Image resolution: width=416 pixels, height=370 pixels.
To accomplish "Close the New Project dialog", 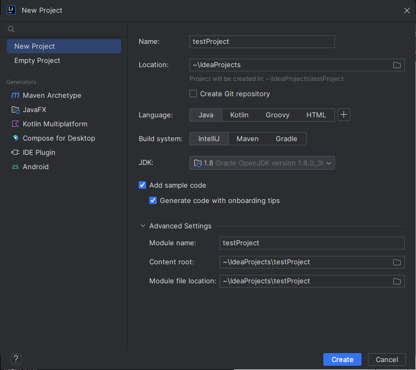I will tap(406, 11).
